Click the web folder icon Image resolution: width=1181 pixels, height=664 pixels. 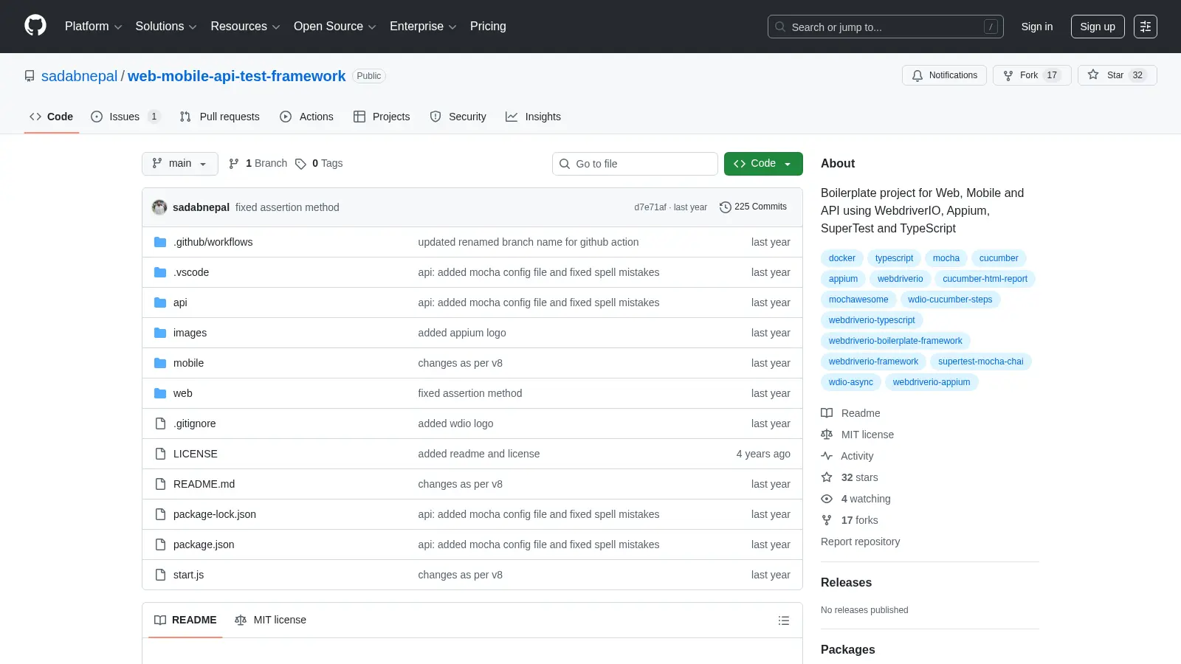click(x=160, y=393)
